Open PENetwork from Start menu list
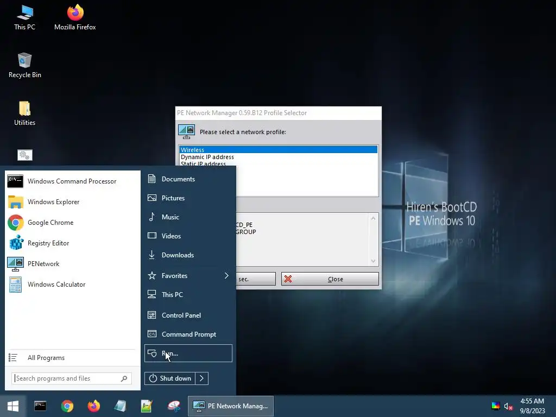556x417 pixels. pyautogui.click(x=72, y=264)
